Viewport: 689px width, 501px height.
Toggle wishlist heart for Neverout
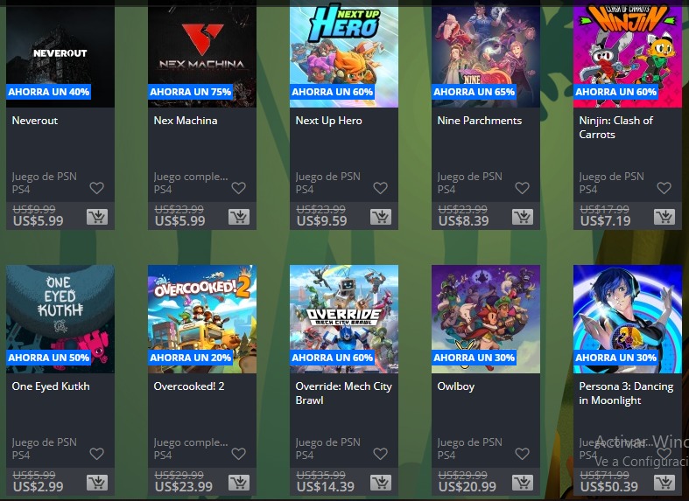pos(96,188)
